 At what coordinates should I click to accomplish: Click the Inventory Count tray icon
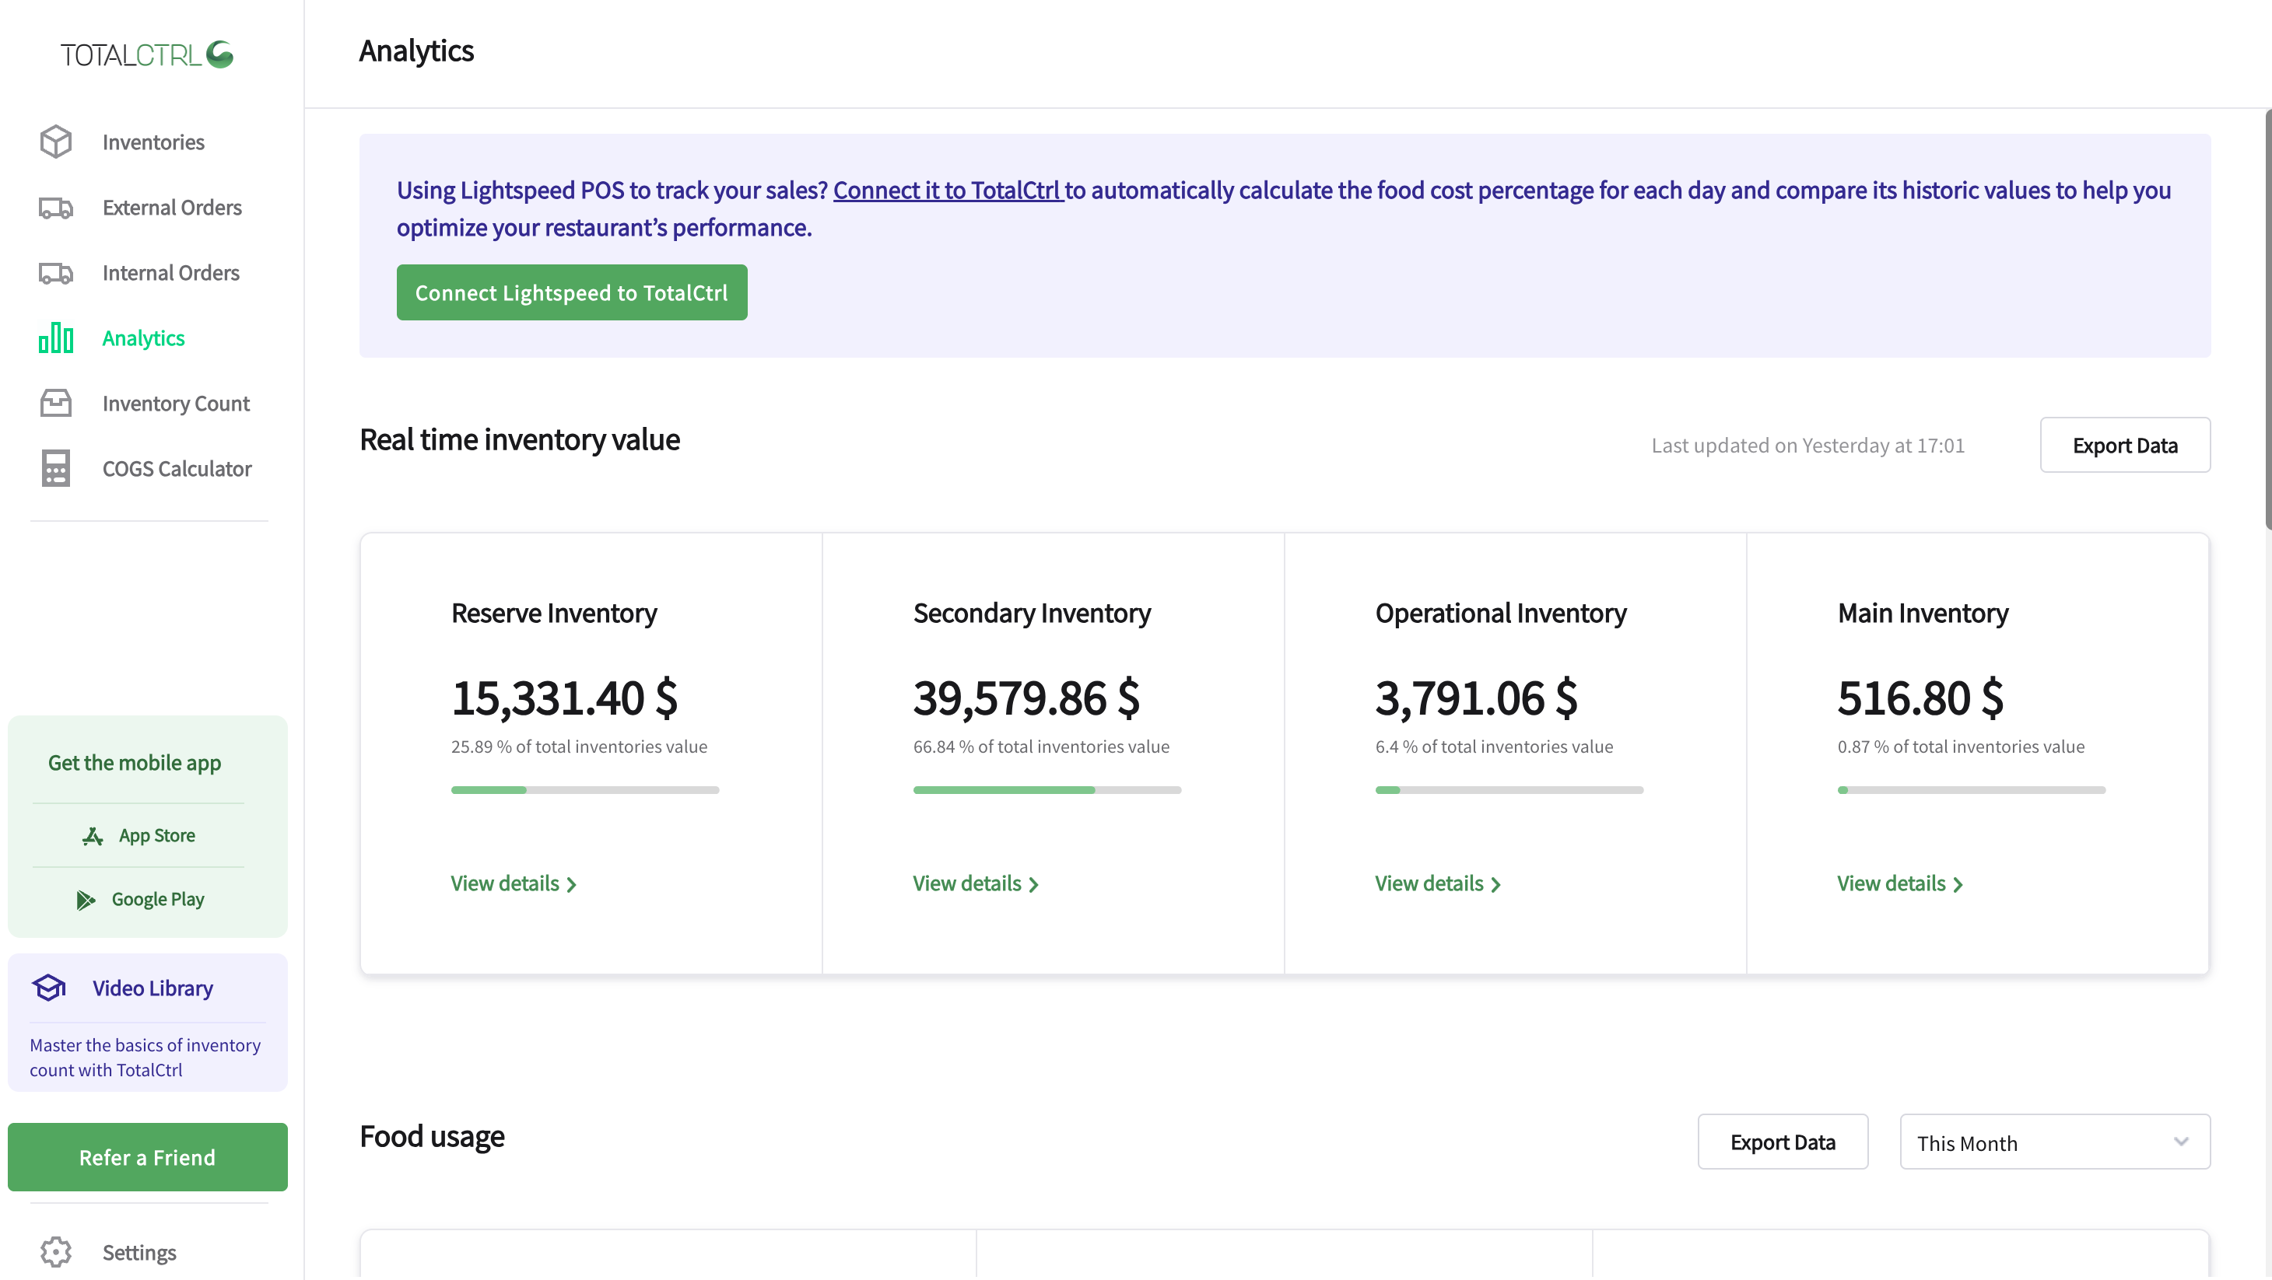coord(55,403)
